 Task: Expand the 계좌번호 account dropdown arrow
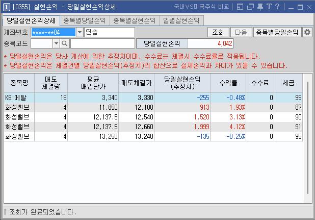pyautogui.click(x=80, y=32)
